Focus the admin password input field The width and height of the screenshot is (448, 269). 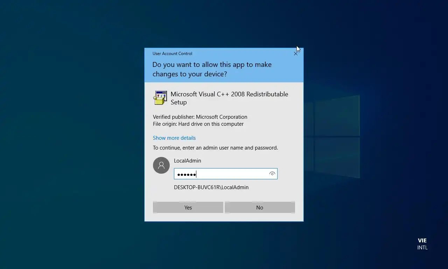(x=226, y=174)
